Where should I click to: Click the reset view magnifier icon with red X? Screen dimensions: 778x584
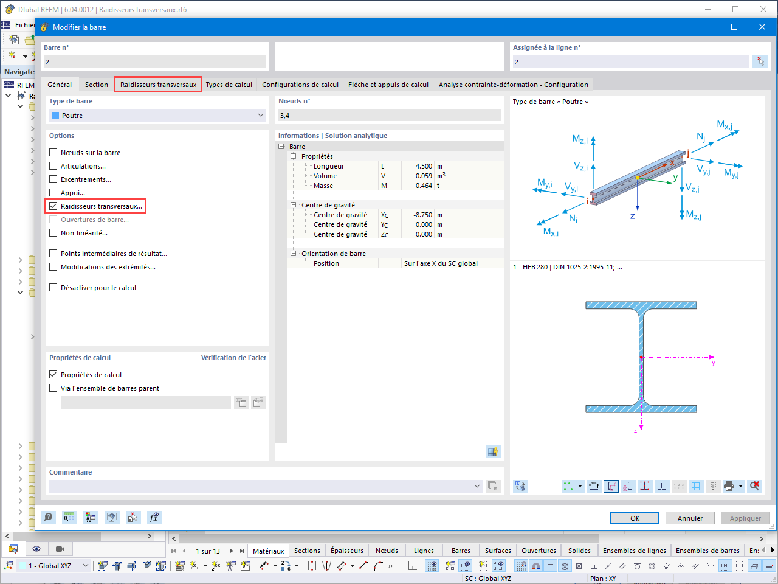point(755,486)
